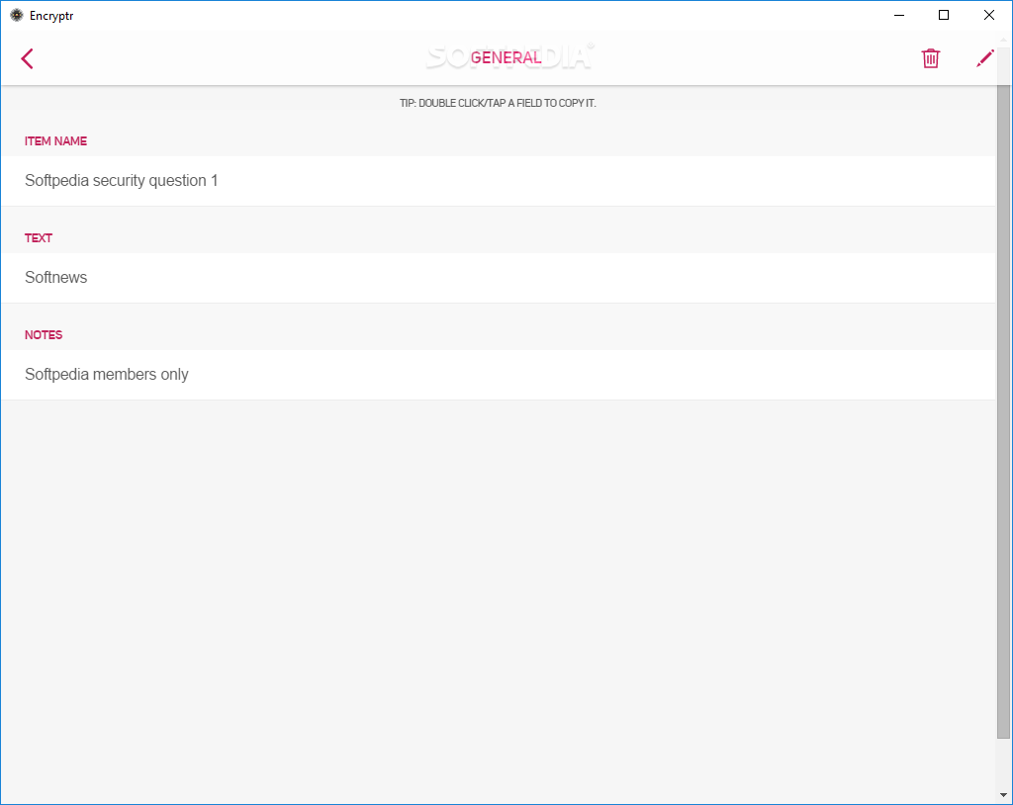The height and width of the screenshot is (805, 1013).
Task: Select the 'Softpedia security question 1' field
Action: 499,181
